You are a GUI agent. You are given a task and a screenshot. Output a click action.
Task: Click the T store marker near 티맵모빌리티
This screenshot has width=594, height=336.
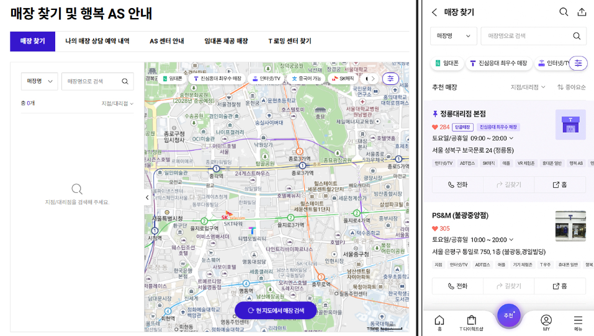point(252,231)
